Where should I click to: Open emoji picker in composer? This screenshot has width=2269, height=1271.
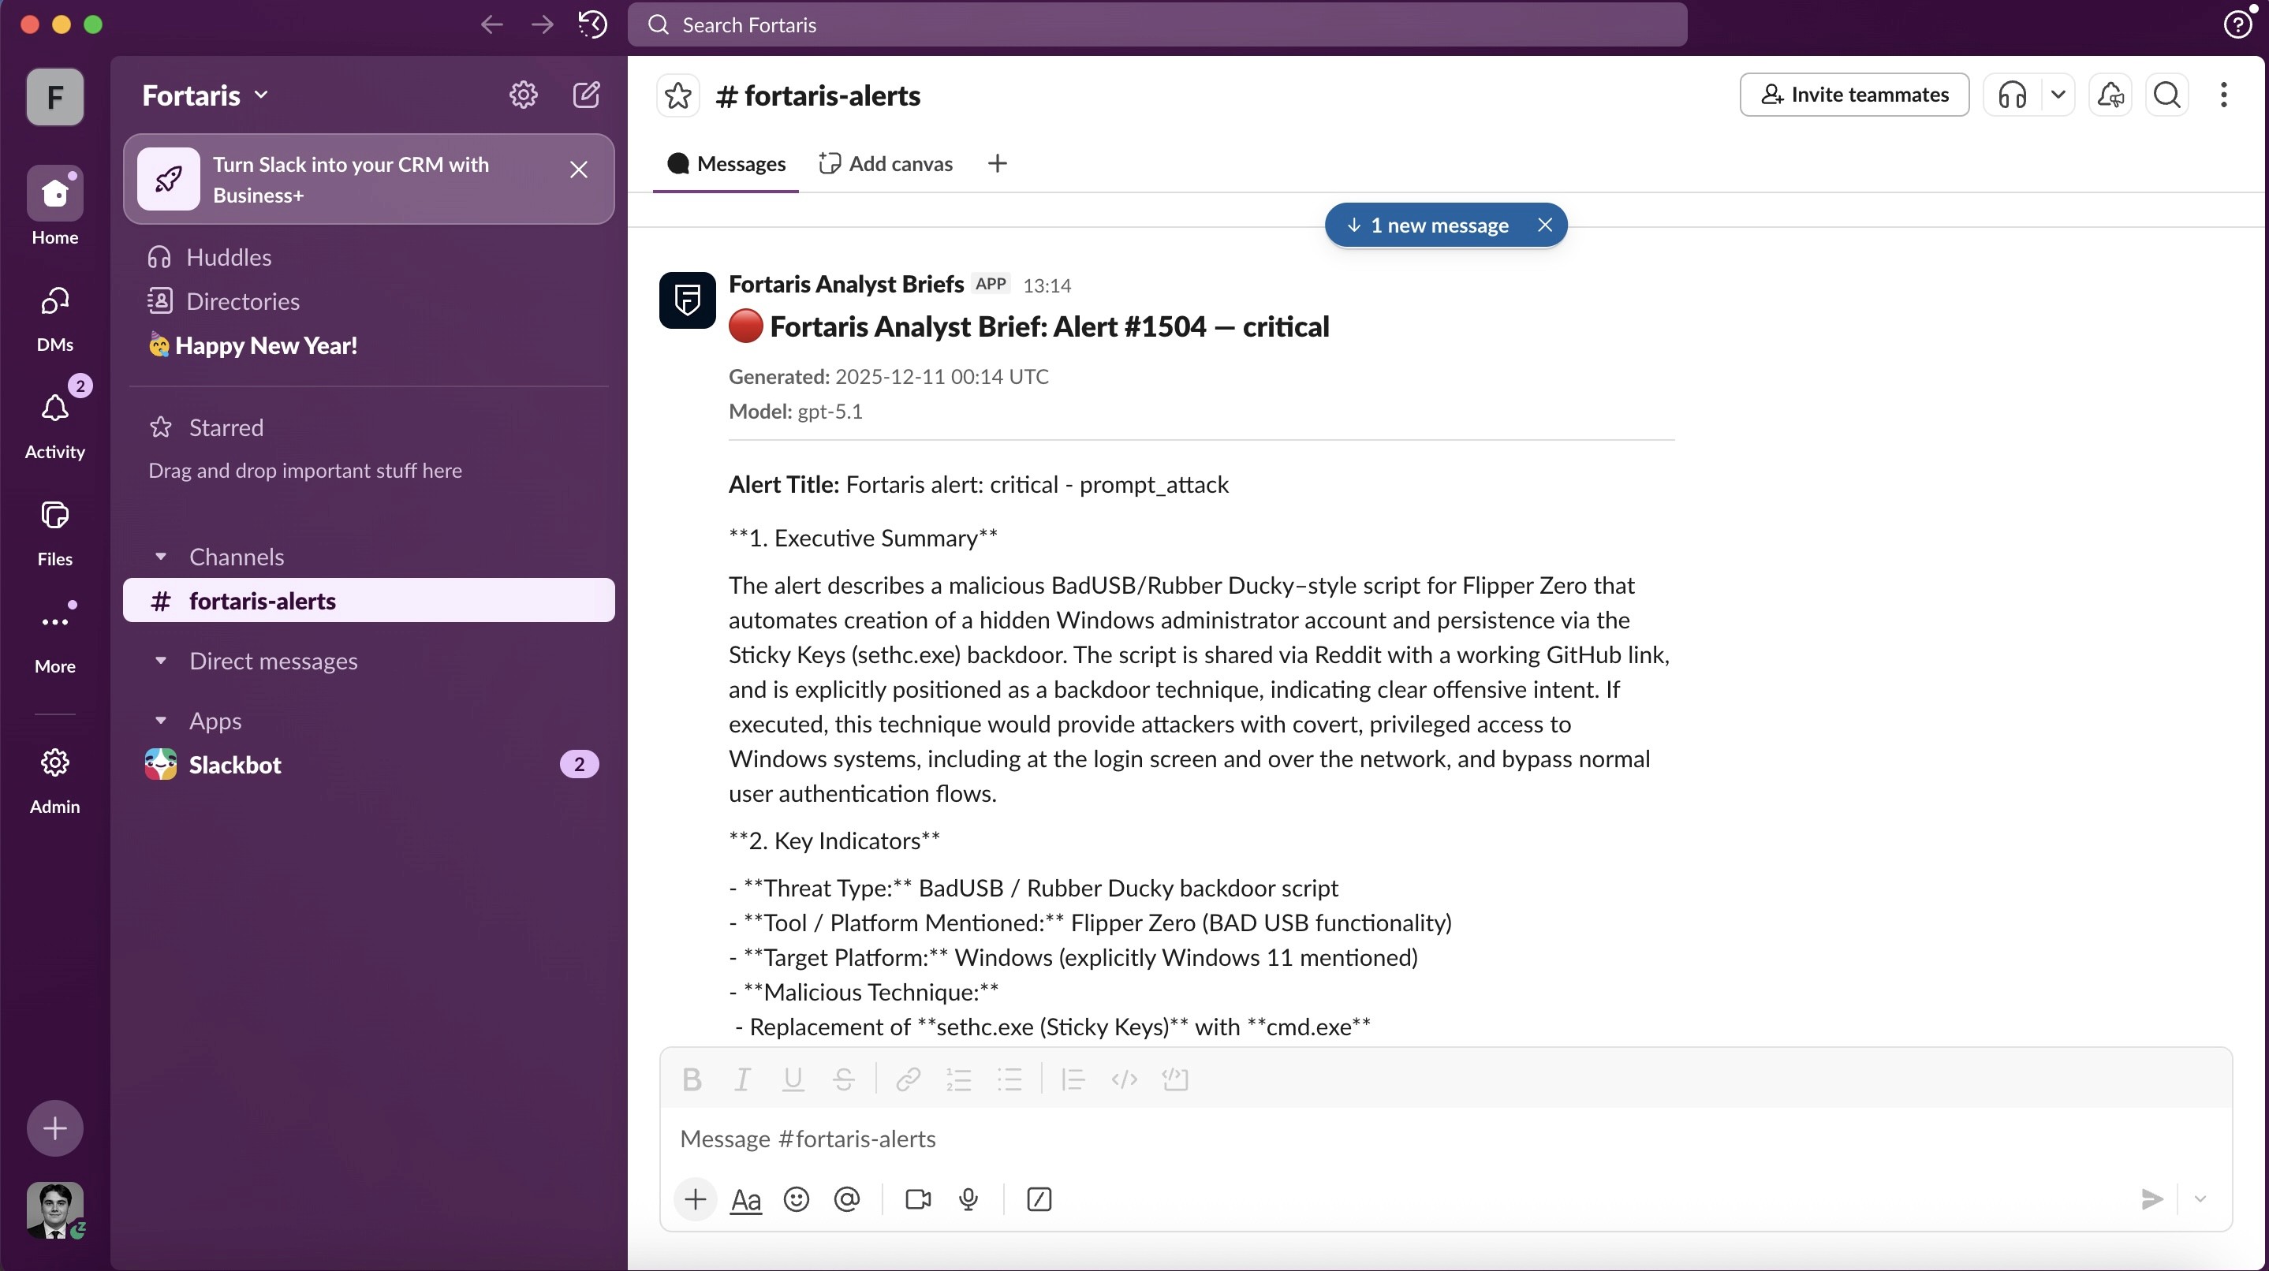pos(797,1198)
